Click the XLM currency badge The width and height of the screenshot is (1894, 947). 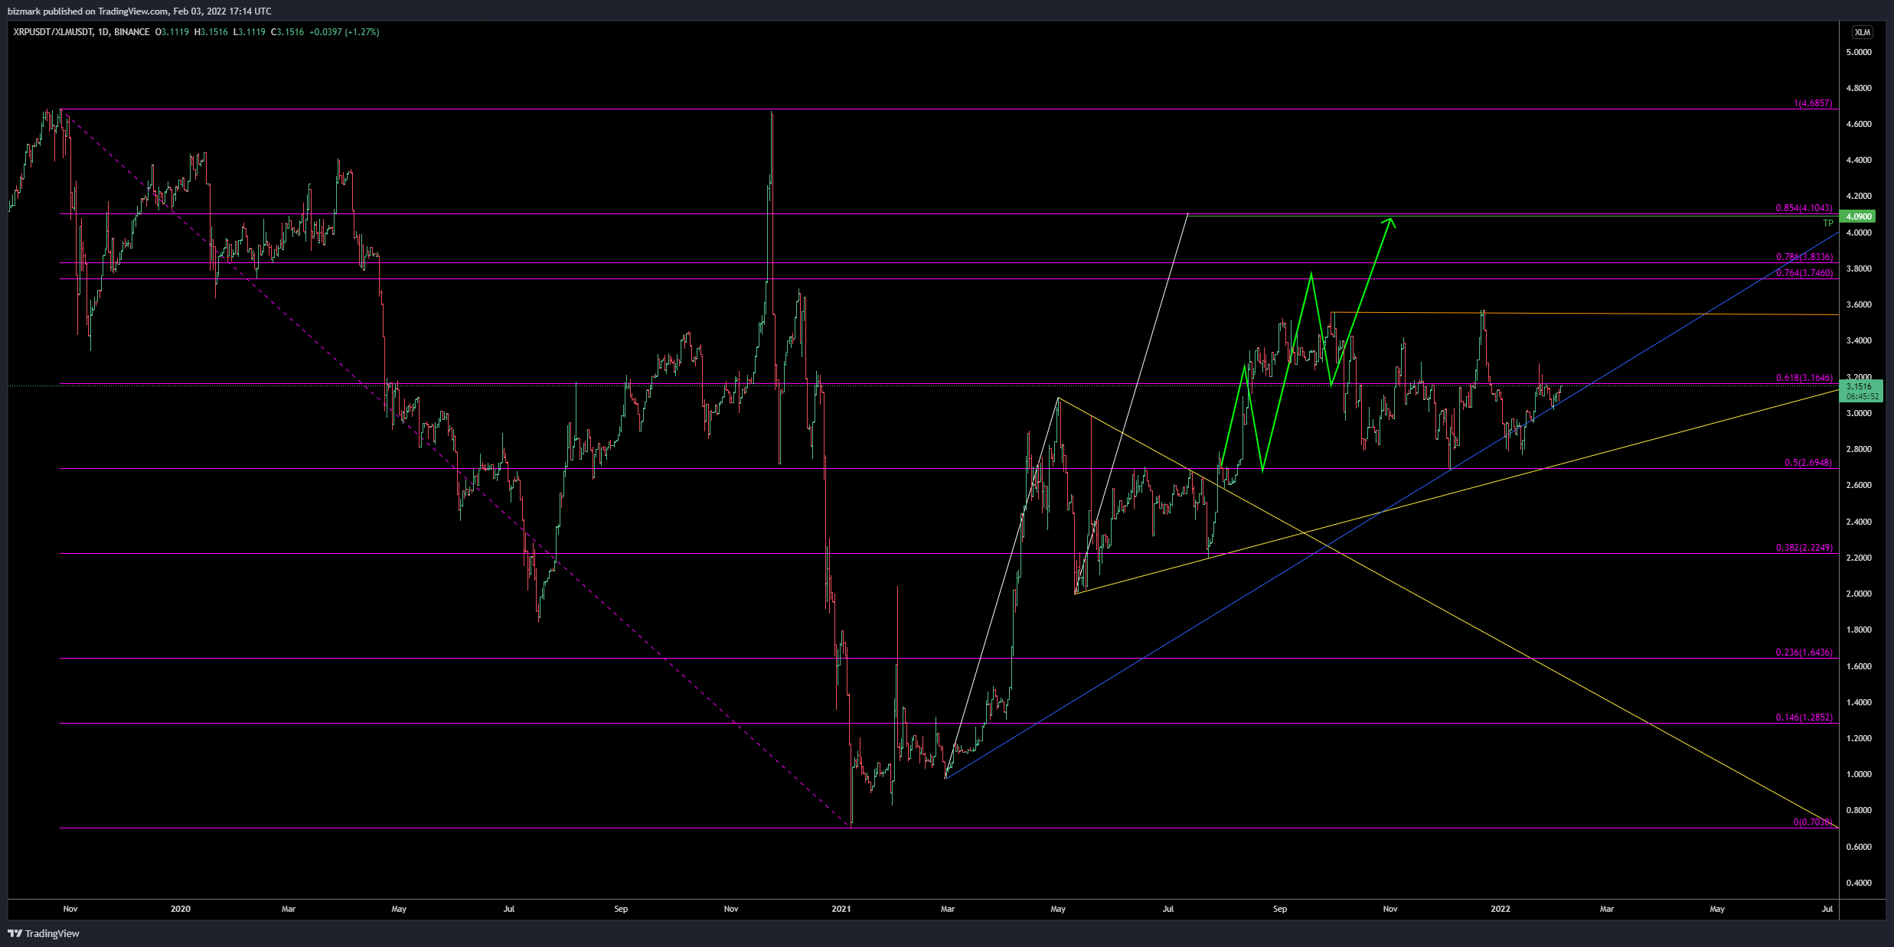pyautogui.click(x=1862, y=32)
